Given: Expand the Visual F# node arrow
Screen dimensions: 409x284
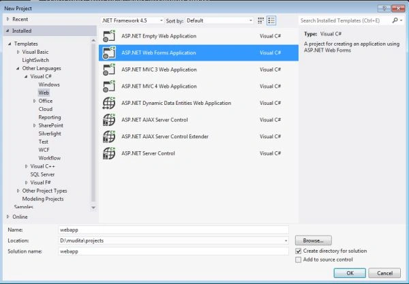Looking at the screenshot, I should 26,183.
